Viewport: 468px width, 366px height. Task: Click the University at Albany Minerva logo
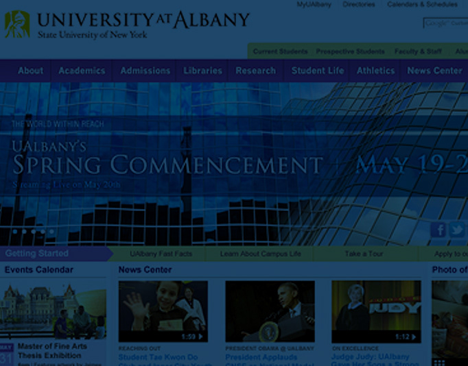coord(17,24)
